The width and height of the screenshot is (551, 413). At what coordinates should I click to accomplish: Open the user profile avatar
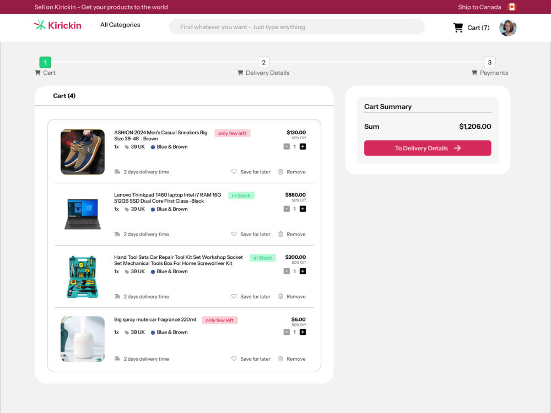click(508, 28)
